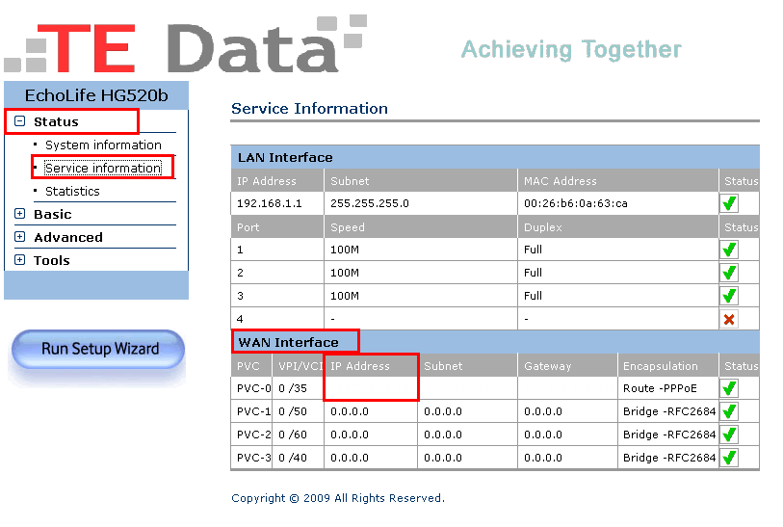
Task: Click green check status for PVC-2
Action: [729, 435]
